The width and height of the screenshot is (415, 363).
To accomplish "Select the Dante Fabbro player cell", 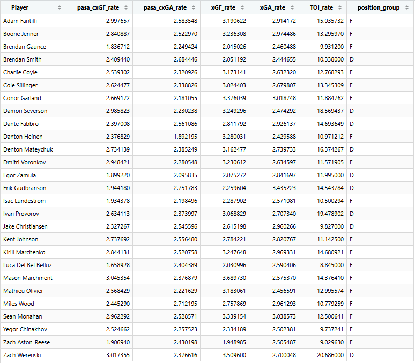I will (x=33, y=124).
